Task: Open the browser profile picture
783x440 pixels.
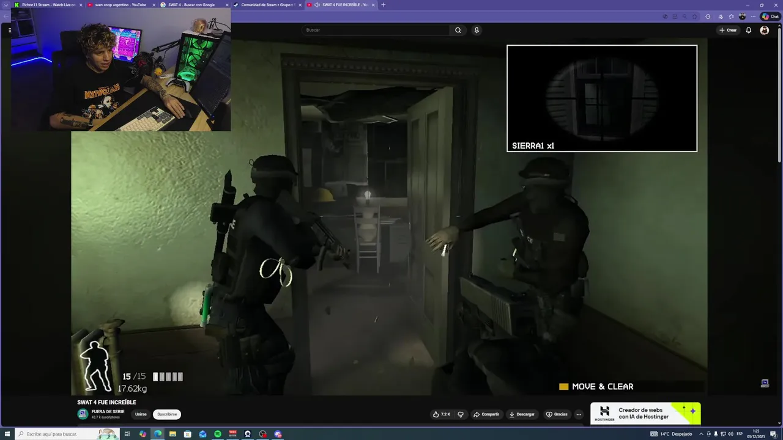Action: pyautogui.click(x=742, y=16)
